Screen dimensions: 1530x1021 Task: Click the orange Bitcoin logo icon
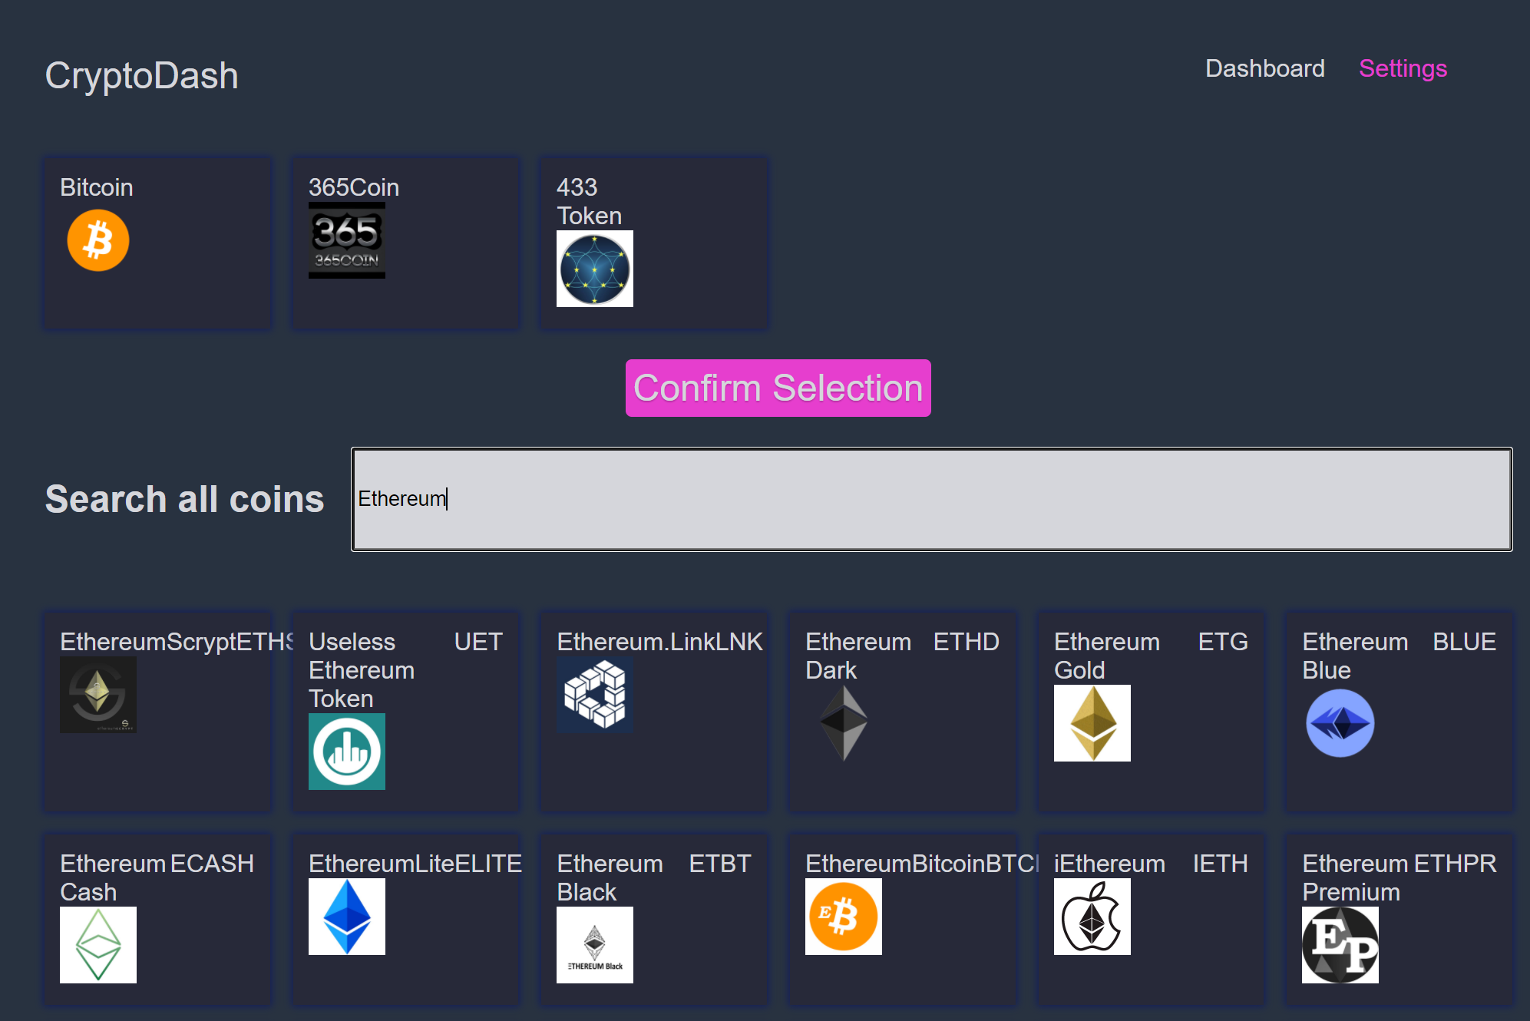pyautogui.click(x=98, y=241)
